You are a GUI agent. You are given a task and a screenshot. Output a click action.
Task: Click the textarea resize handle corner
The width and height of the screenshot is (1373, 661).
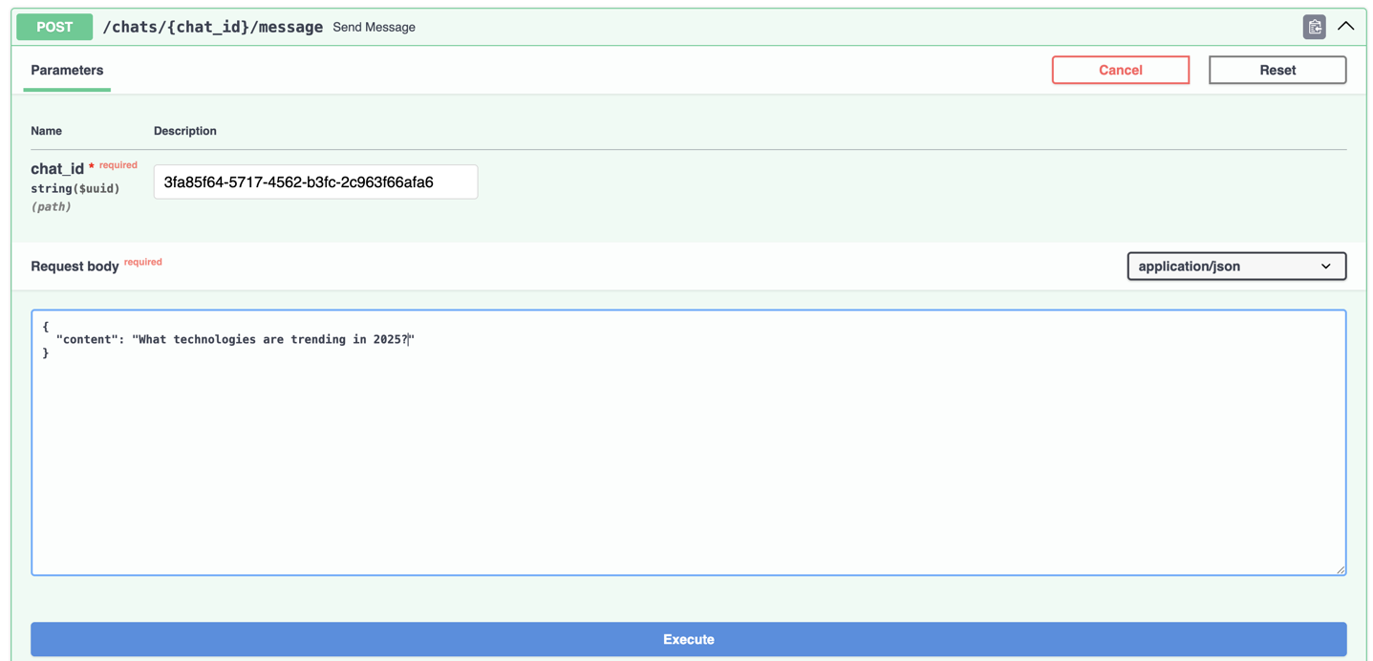coord(1340,569)
